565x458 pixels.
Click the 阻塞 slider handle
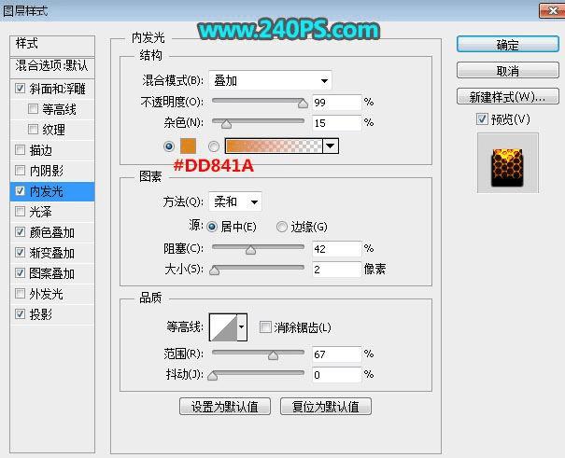pos(251,250)
